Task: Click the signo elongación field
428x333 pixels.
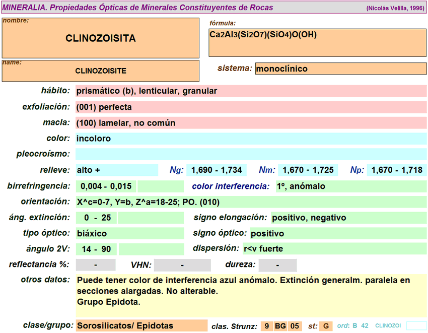Action: (x=348, y=218)
